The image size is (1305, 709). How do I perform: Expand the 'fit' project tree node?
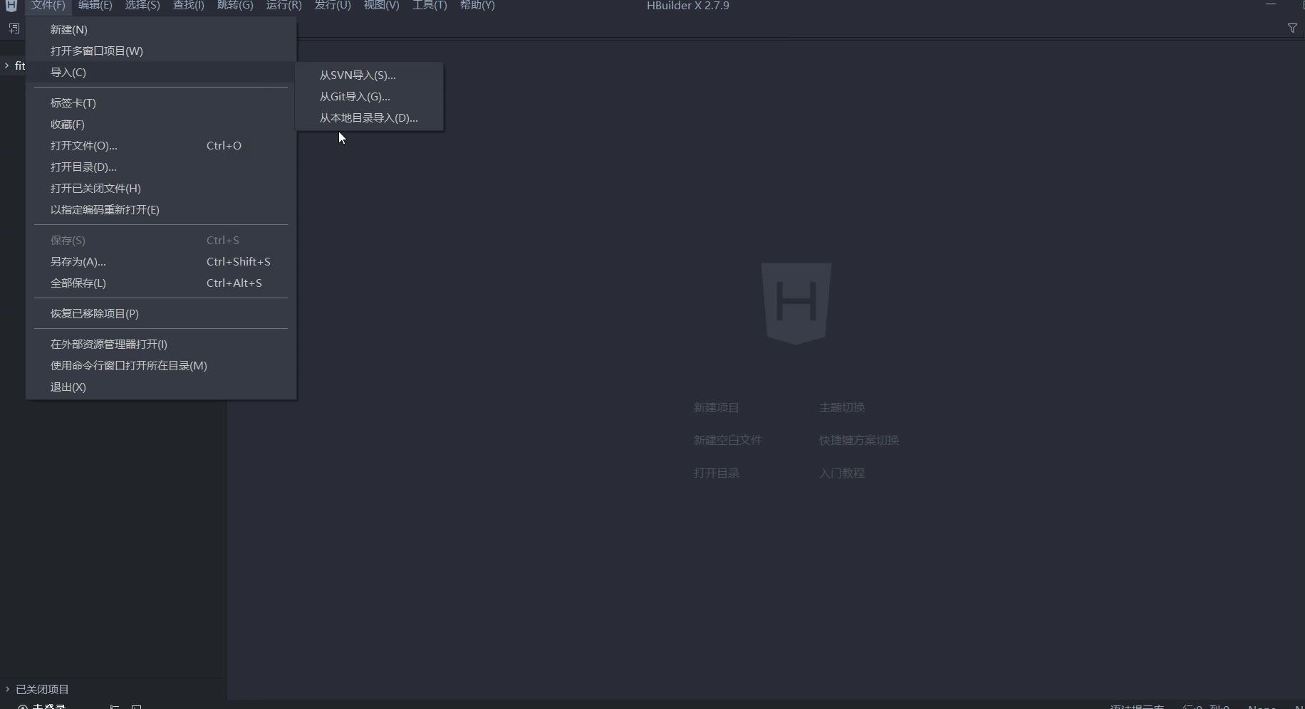(7, 65)
